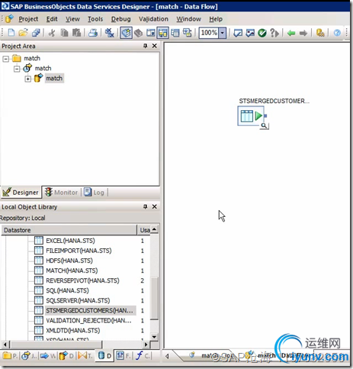Expand the match data flow node
Viewport: 353px width, 369px height.
pyautogui.click(x=28, y=79)
